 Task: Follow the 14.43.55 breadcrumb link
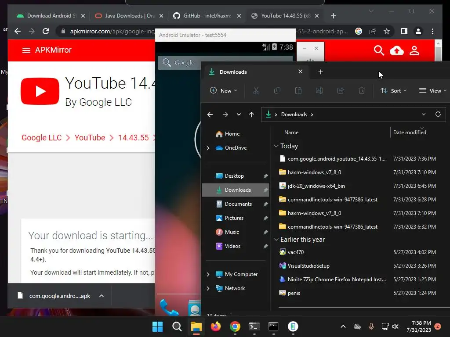(134, 138)
